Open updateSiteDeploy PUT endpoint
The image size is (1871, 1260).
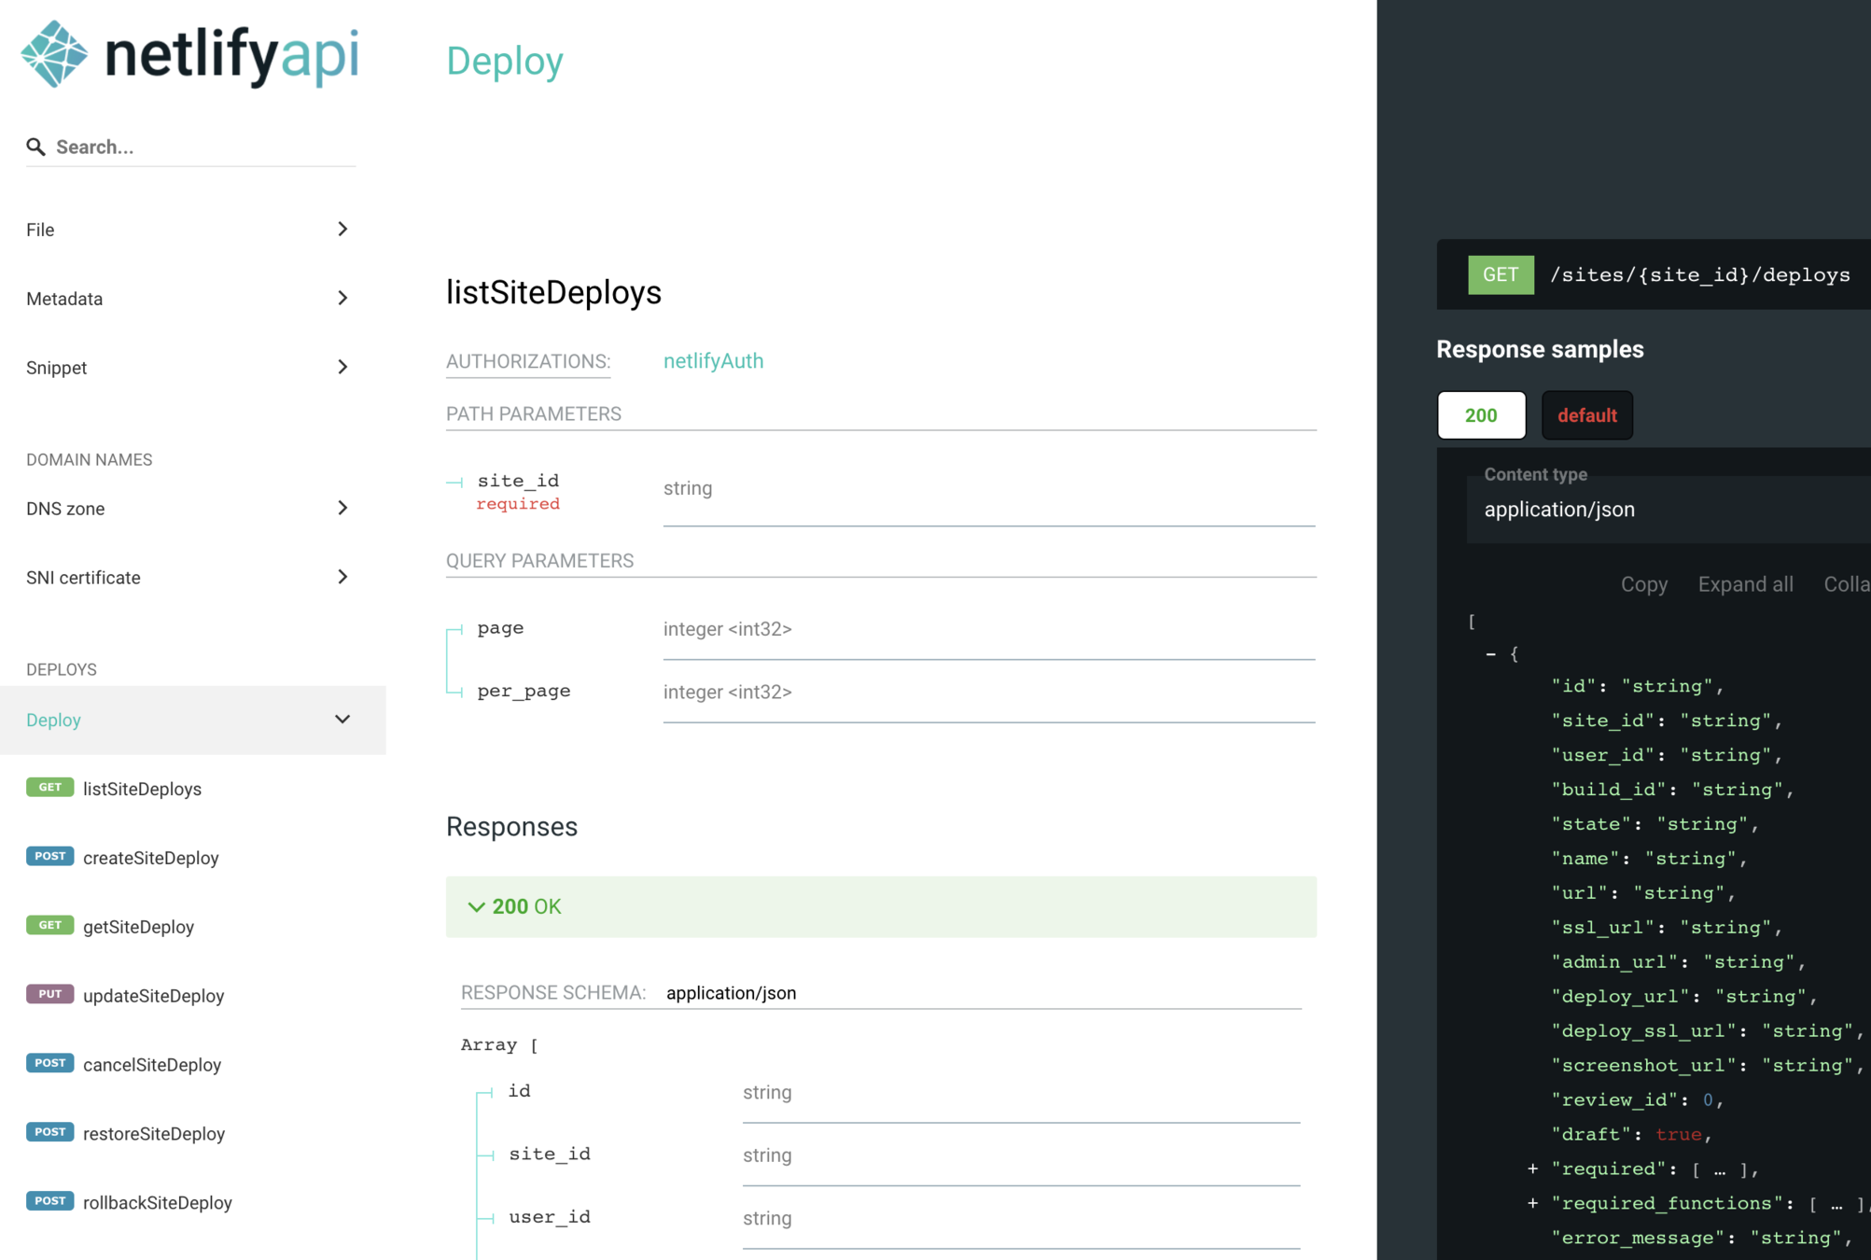coord(153,996)
